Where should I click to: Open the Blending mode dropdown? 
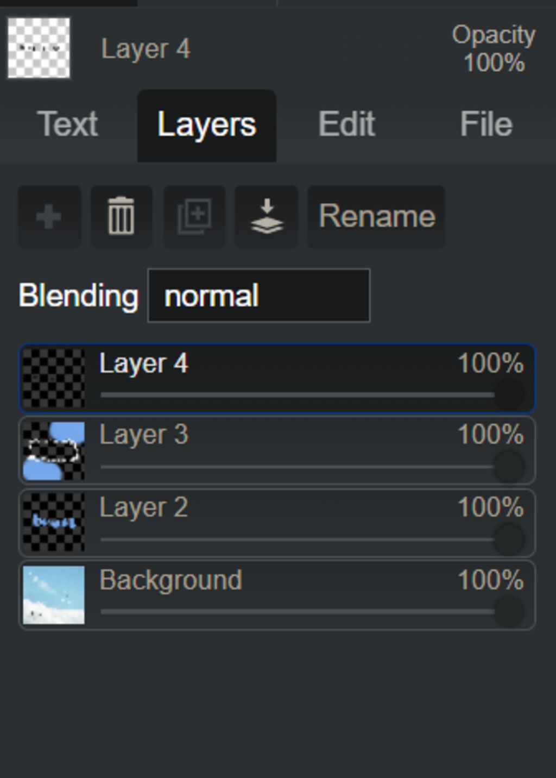click(259, 296)
